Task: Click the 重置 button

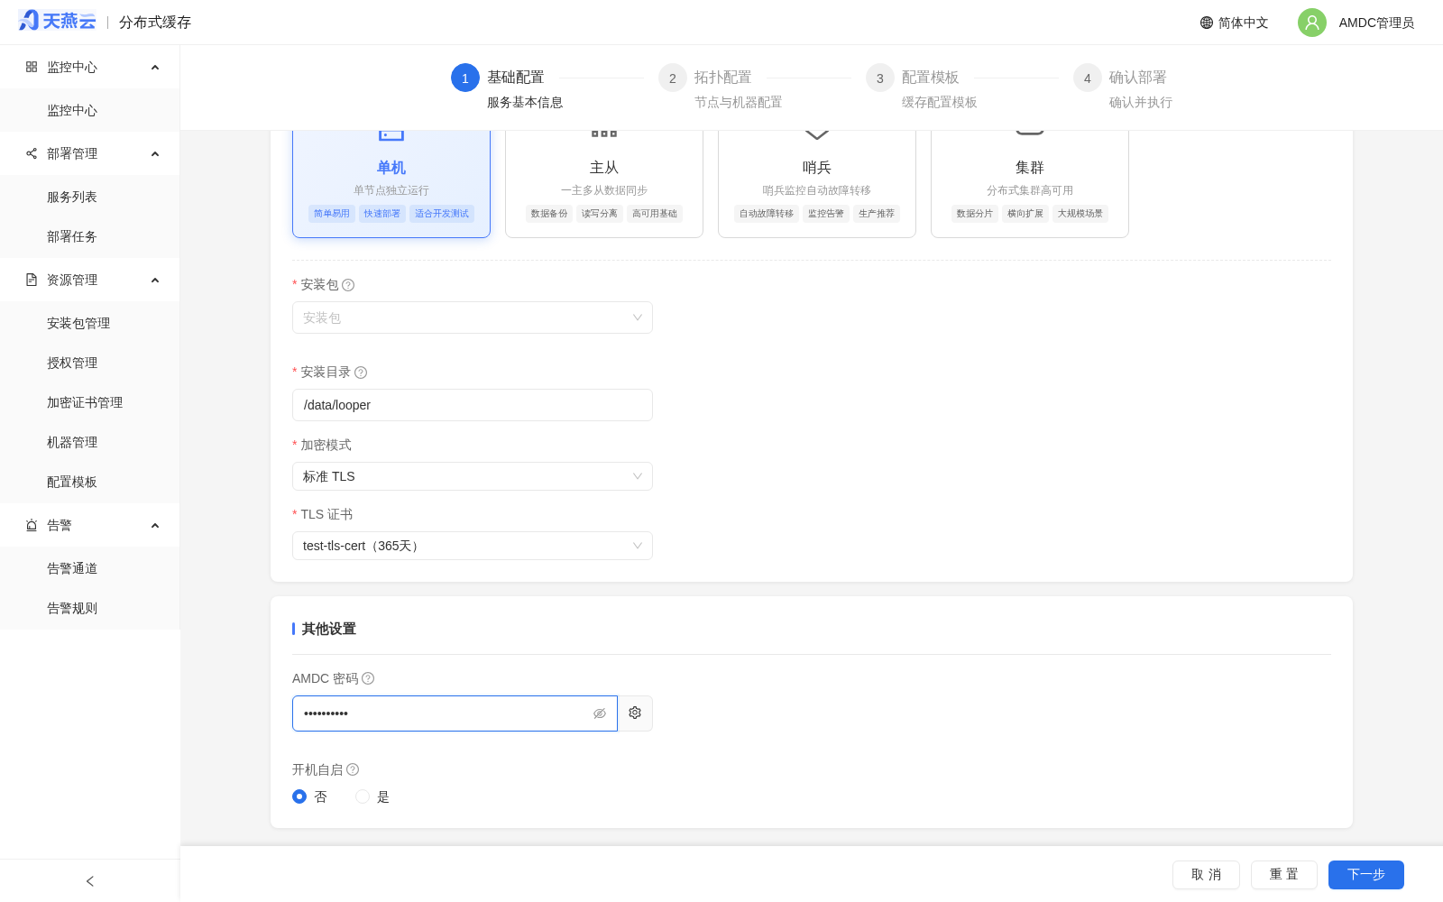Action: [x=1284, y=875]
